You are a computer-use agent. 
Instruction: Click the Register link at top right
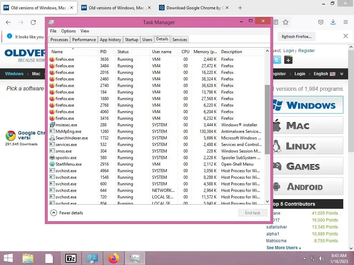(306, 50)
